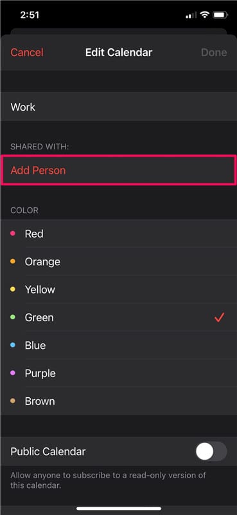This screenshot has height=515, width=237.
Task: Tap the brown color dot
Action: click(x=13, y=401)
